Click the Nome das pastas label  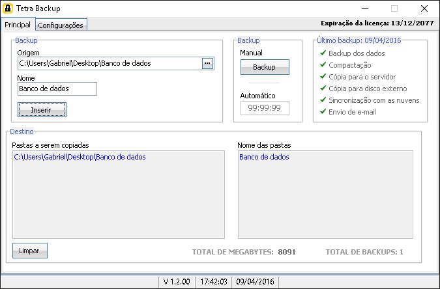(264, 145)
